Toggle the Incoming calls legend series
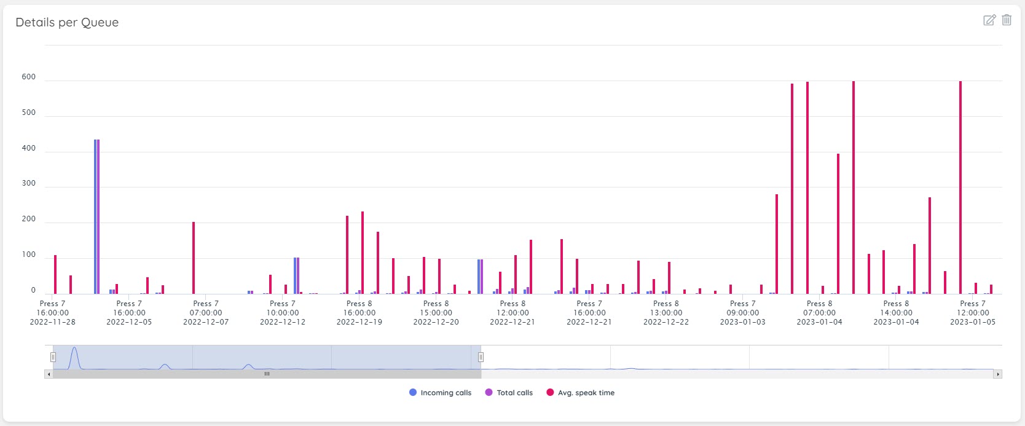The height and width of the screenshot is (426, 1025). (440, 393)
